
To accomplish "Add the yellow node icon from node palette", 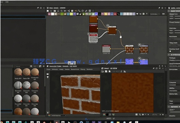I will coord(106,14).
